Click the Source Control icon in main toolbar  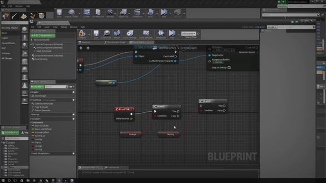point(71,12)
